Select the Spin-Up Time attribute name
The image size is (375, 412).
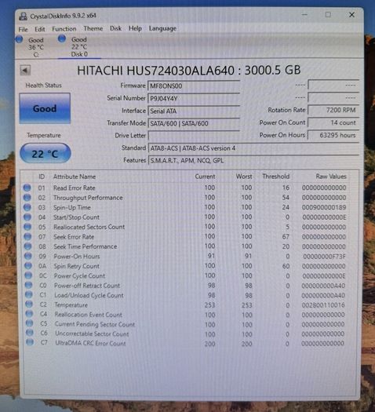point(72,207)
